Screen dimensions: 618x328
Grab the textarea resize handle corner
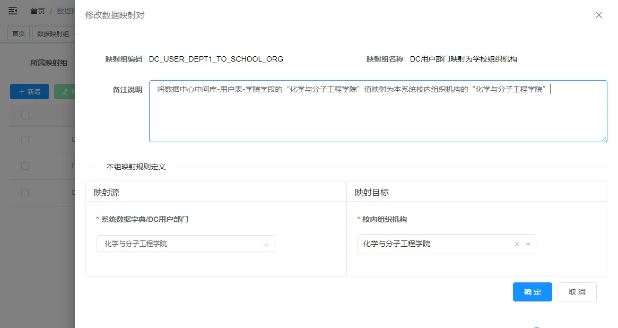coord(604,139)
